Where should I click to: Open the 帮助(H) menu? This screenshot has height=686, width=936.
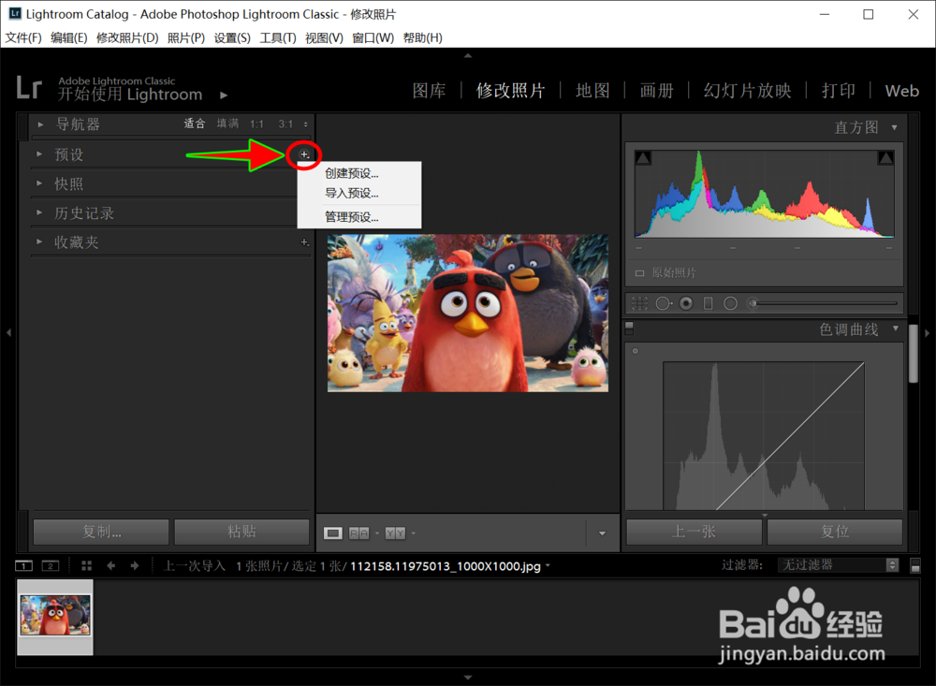pyautogui.click(x=423, y=37)
